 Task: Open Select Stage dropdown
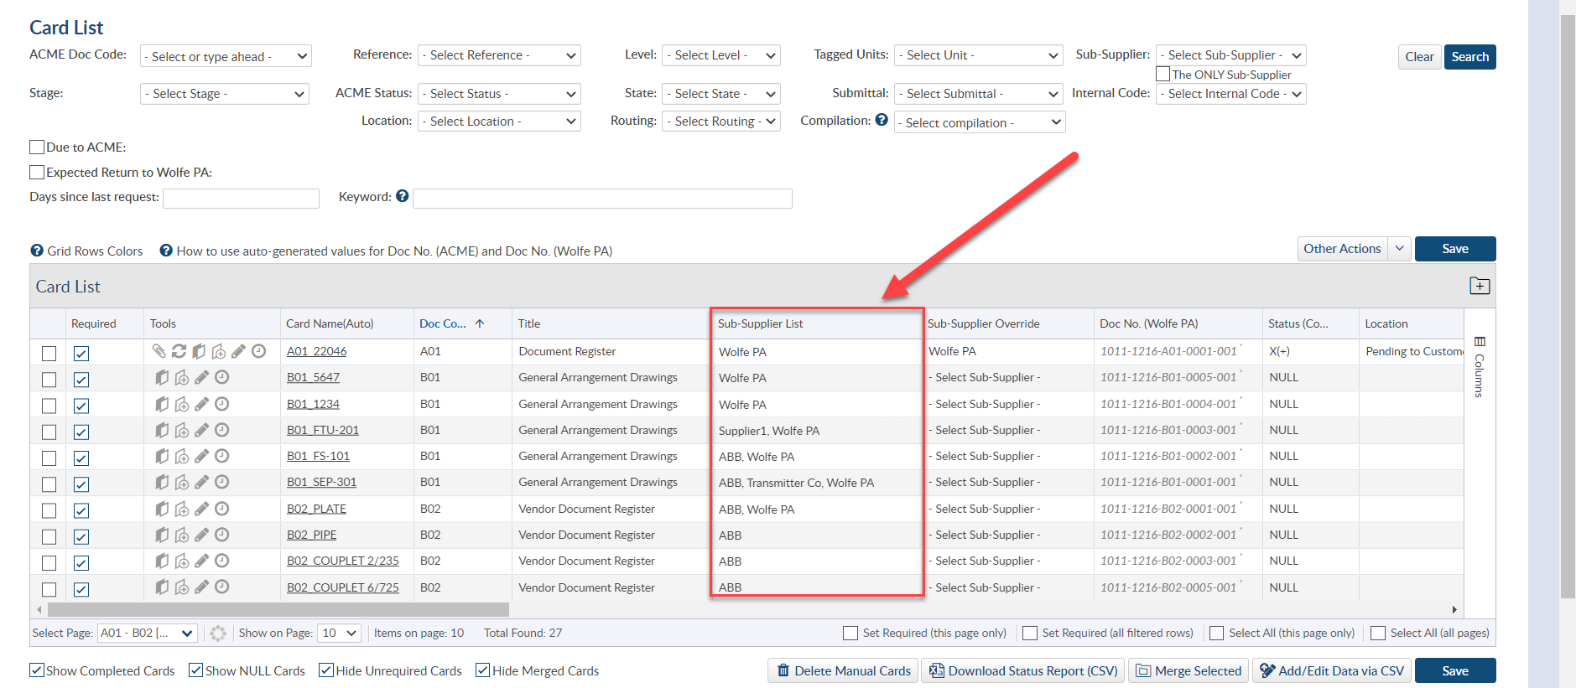coord(225,94)
